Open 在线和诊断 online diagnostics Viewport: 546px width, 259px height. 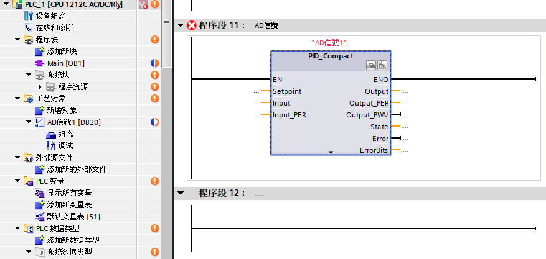[54, 27]
